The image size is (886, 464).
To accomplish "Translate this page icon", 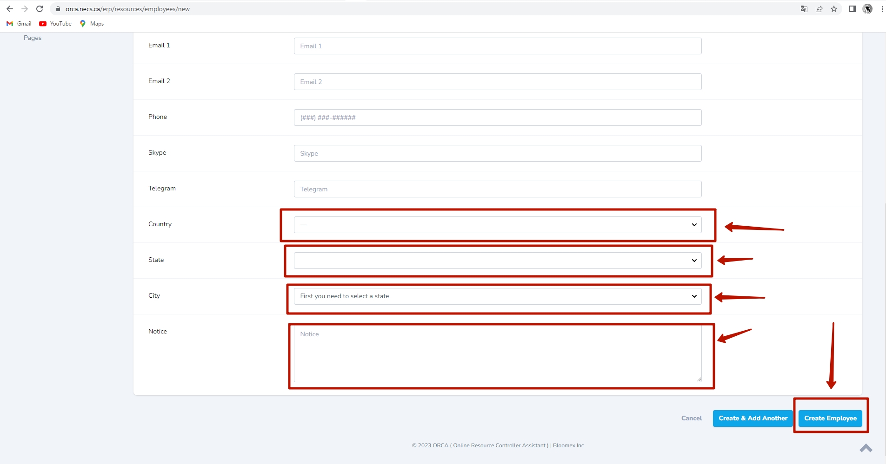I will click(804, 9).
